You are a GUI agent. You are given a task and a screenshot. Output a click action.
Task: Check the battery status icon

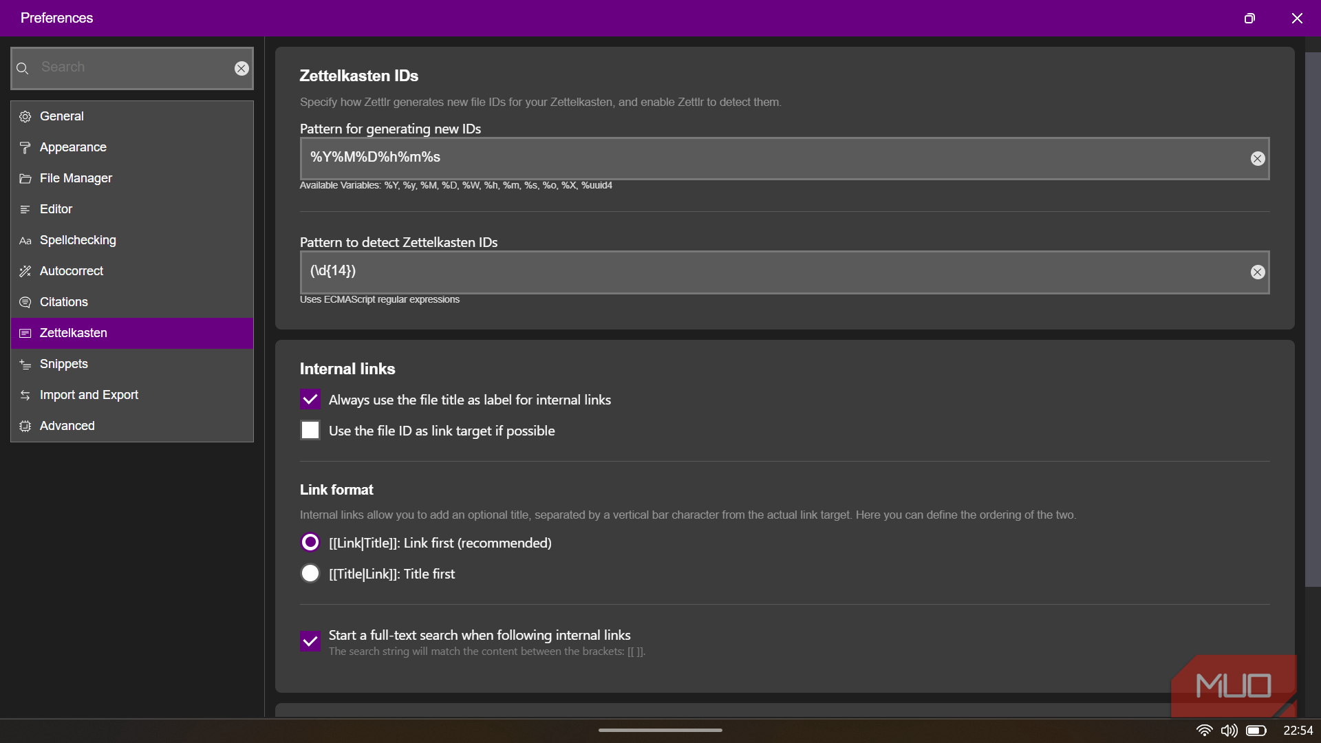coord(1256,731)
